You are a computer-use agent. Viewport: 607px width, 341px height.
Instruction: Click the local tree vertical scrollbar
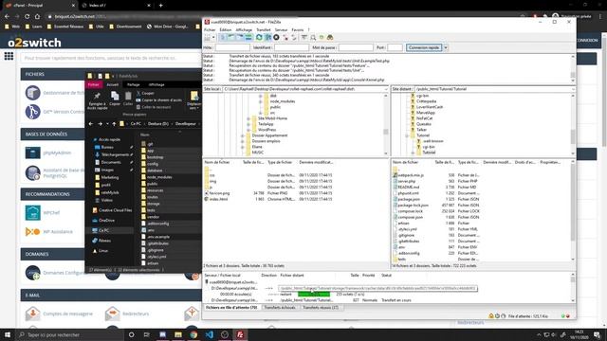point(386,124)
